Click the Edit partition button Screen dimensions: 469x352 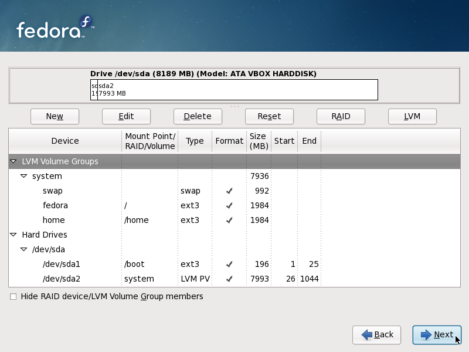pyautogui.click(x=126, y=116)
